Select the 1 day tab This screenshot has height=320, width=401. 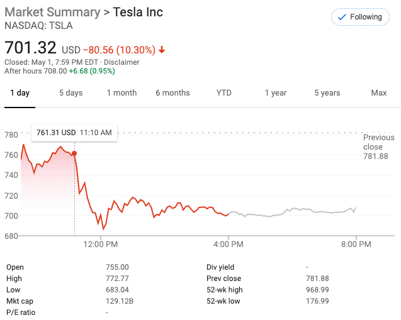(19, 92)
